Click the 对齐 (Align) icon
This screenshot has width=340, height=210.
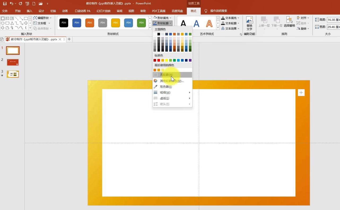pos(302,18)
